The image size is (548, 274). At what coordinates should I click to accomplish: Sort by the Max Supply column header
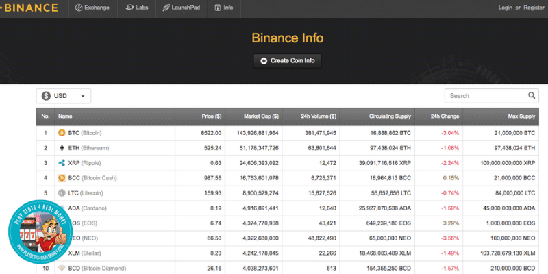tap(501, 116)
